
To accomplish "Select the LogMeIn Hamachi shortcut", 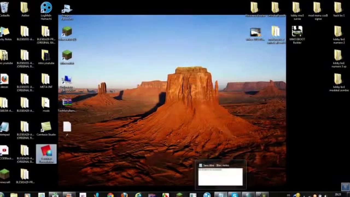I will tap(46, 10).
